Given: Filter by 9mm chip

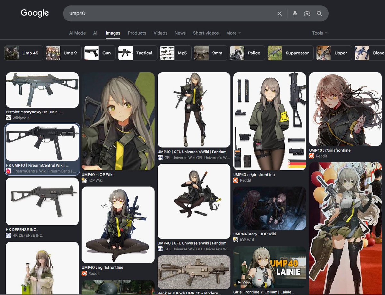Looking at the screenshot, I should [210, 53].
